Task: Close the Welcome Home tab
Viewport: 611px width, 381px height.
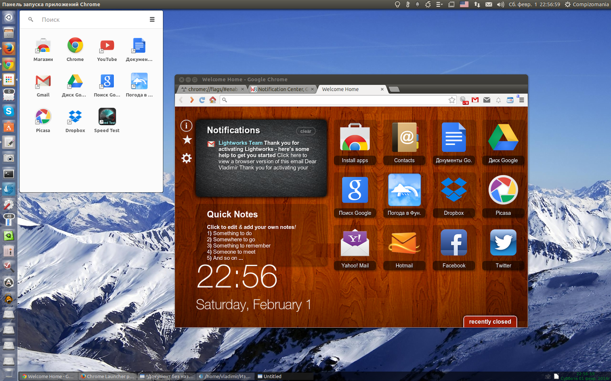Action: click(x=382, y=89)
